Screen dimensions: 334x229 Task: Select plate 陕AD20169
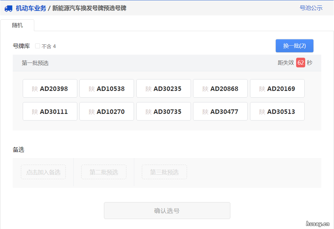[277, 88]
